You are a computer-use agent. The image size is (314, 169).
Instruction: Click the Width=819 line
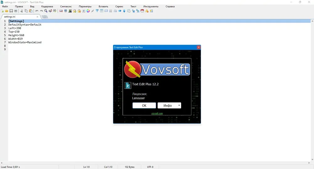coord(15,39)
